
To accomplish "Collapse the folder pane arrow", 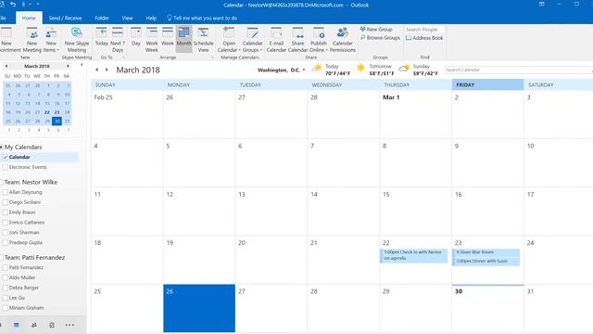I will (x=82, y=65).
